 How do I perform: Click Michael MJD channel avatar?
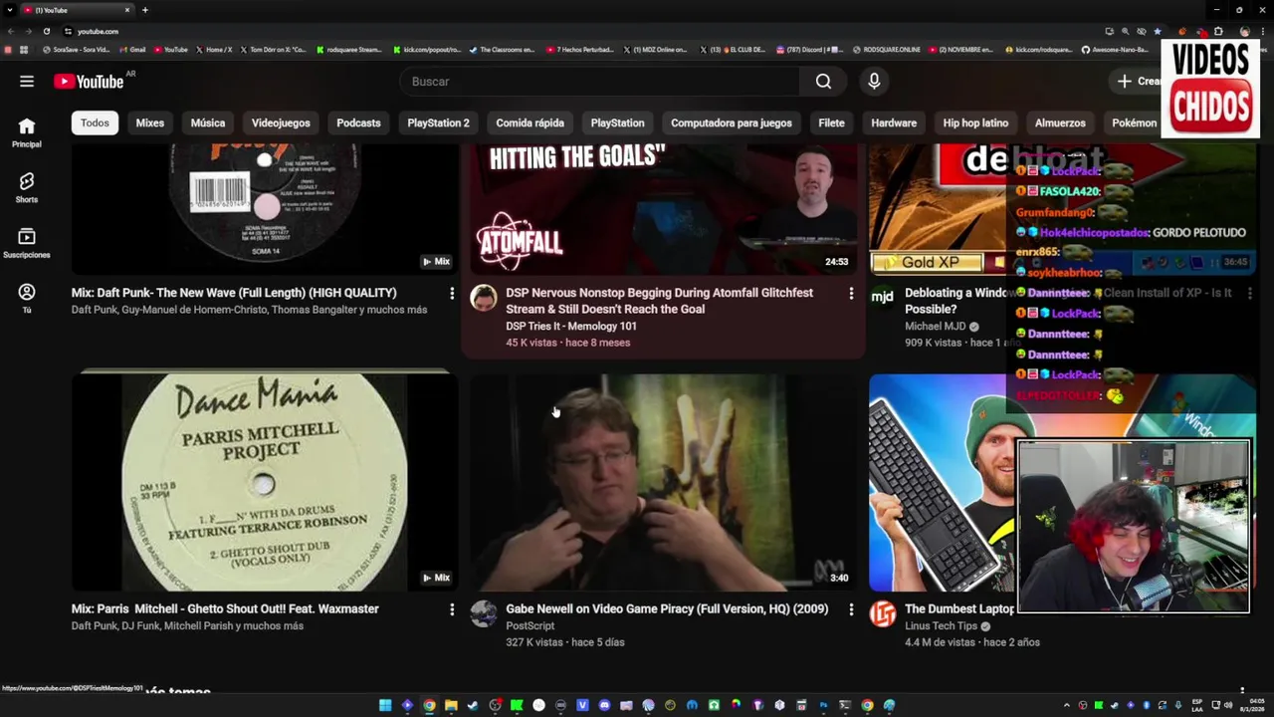coord(883,298)
